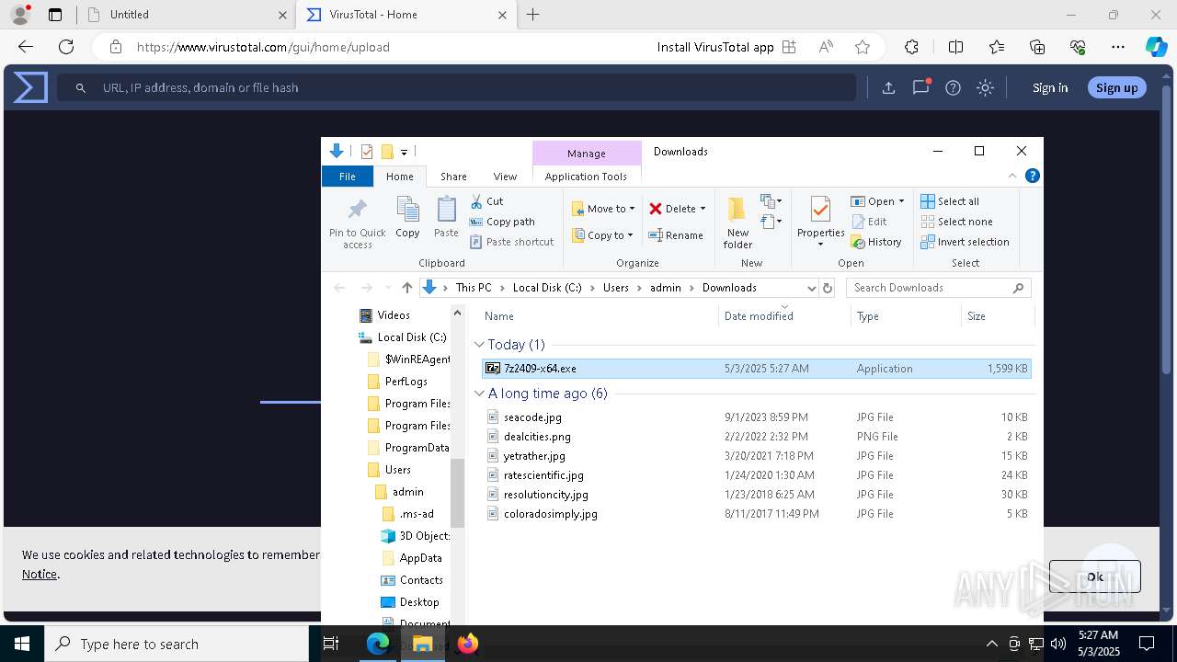Viewport: 1177px width, 662px height.
Task: Collapse the Today (1) group
Action: pos(479,345)
